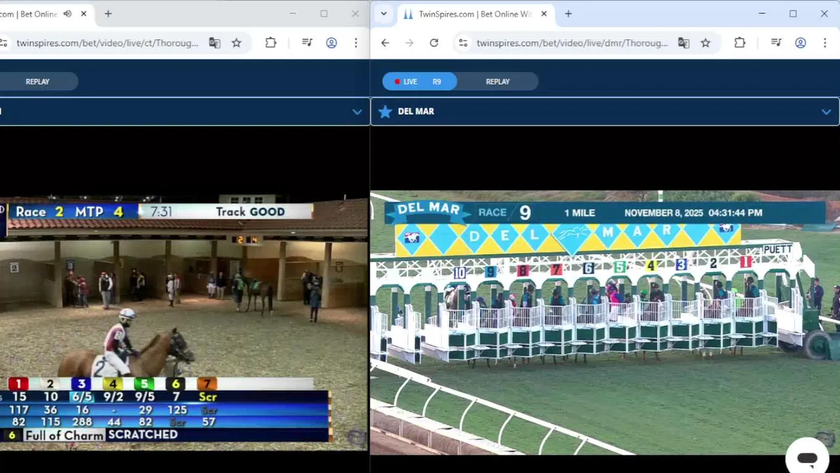Select the right window address bar URL
The image size is (840, 473).
(x=572, y=43)
